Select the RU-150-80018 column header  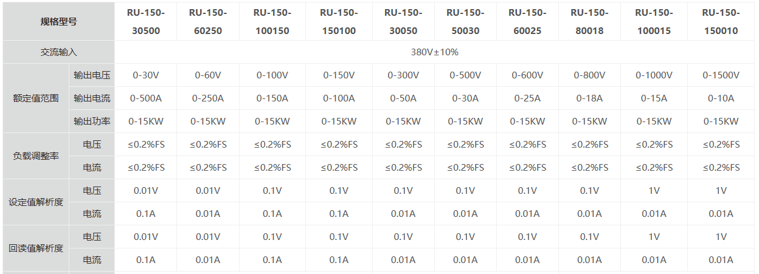click(589, 21)
